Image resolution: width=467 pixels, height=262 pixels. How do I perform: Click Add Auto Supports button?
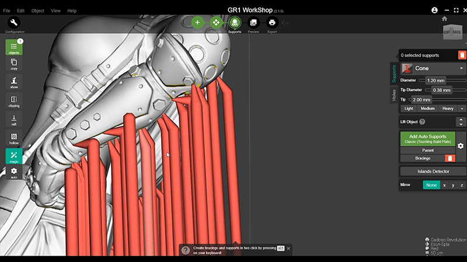(x=427, y=139)
